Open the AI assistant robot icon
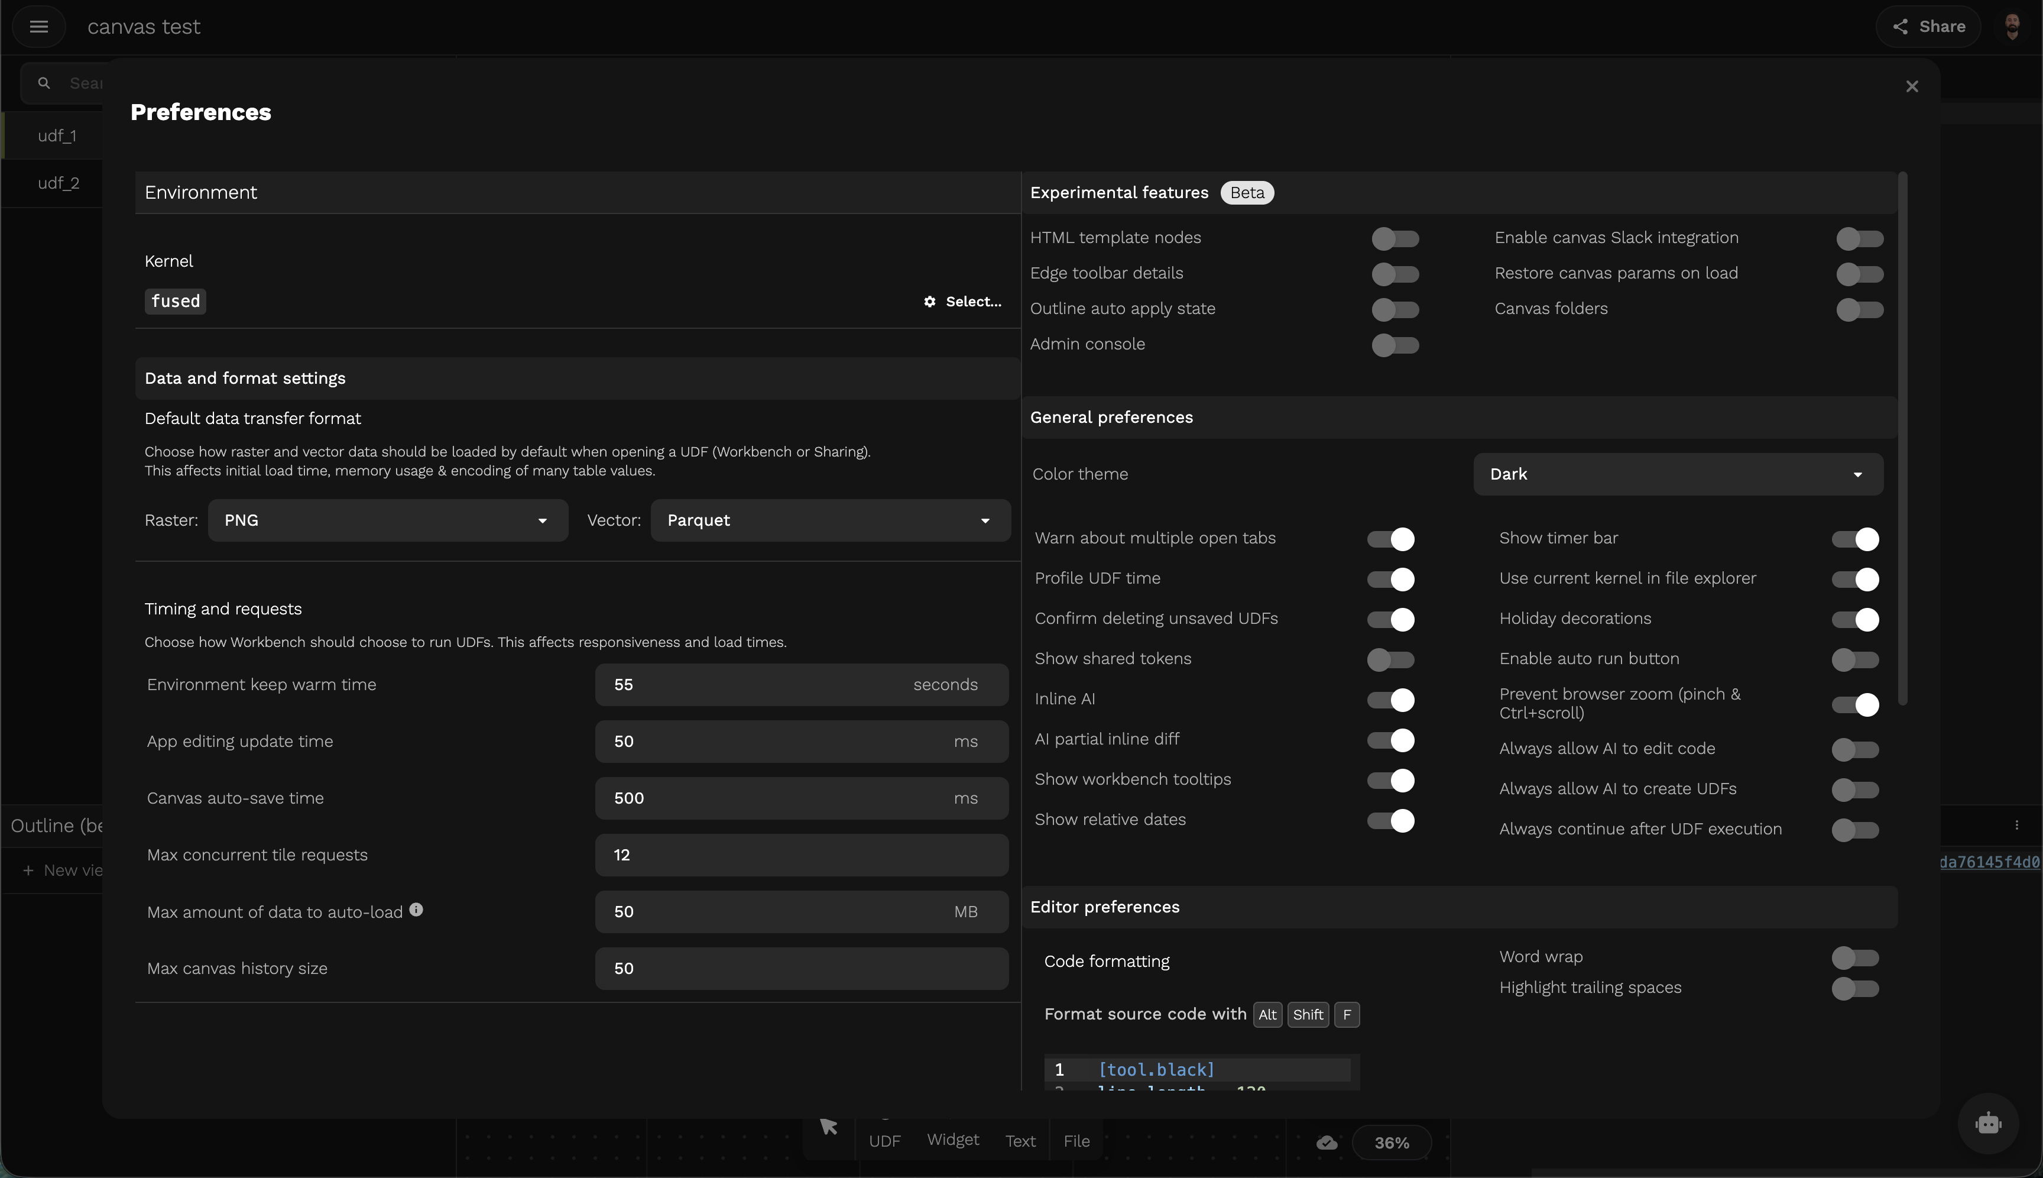This screenshot has height=1178, width=2043. [1988, 1123]
